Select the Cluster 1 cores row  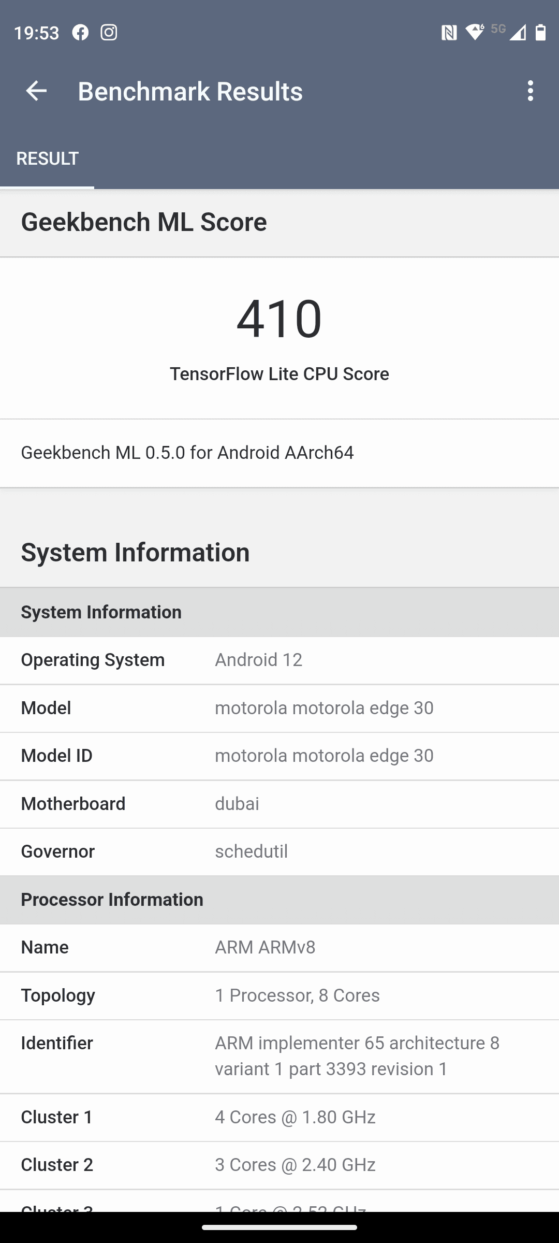pos(279,1117)
